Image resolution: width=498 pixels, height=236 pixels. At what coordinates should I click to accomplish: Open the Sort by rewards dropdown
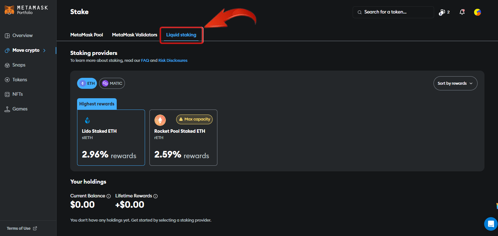[x=455, y=83]
